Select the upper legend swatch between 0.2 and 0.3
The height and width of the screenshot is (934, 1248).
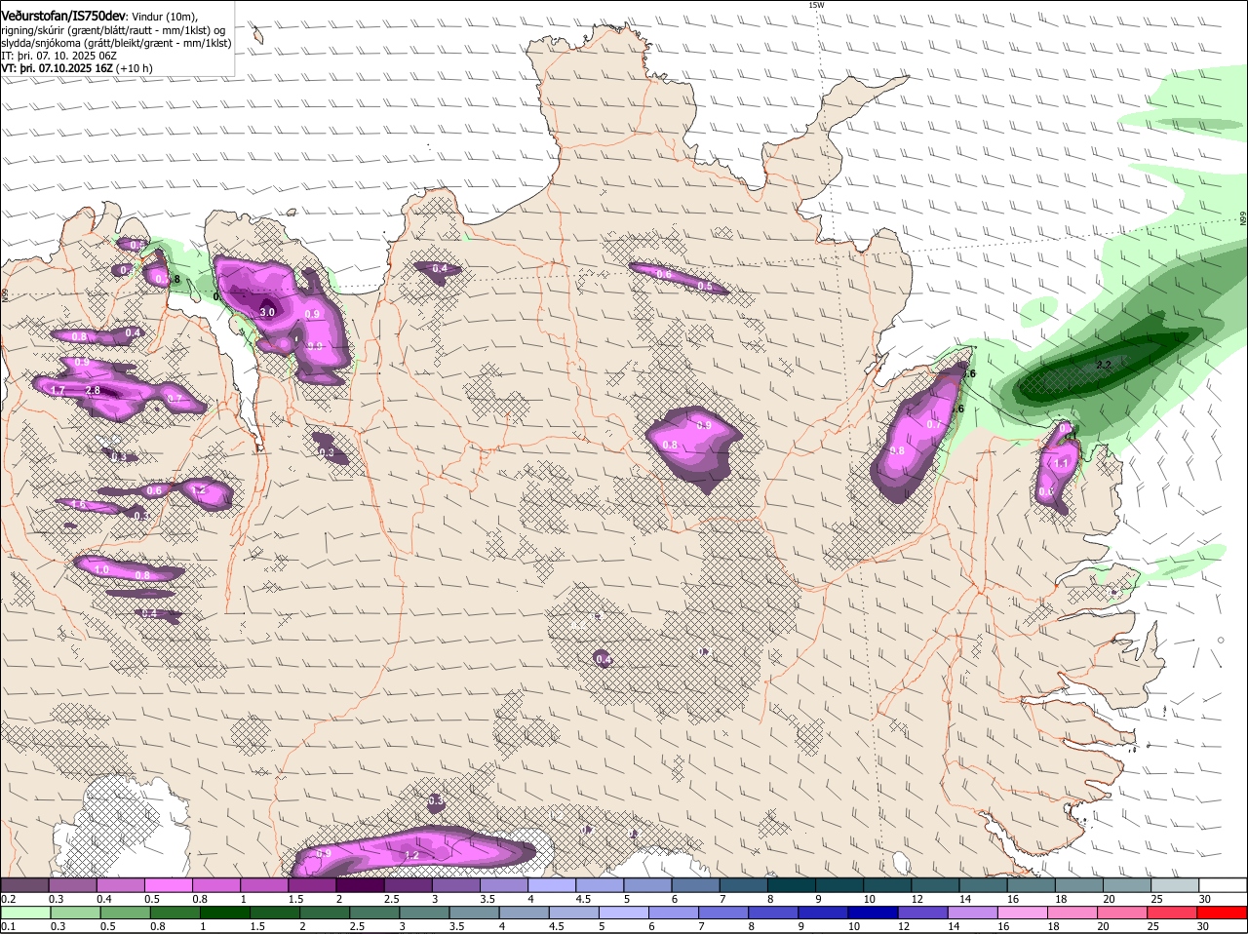pyautogui.click(x=25, y=884)
